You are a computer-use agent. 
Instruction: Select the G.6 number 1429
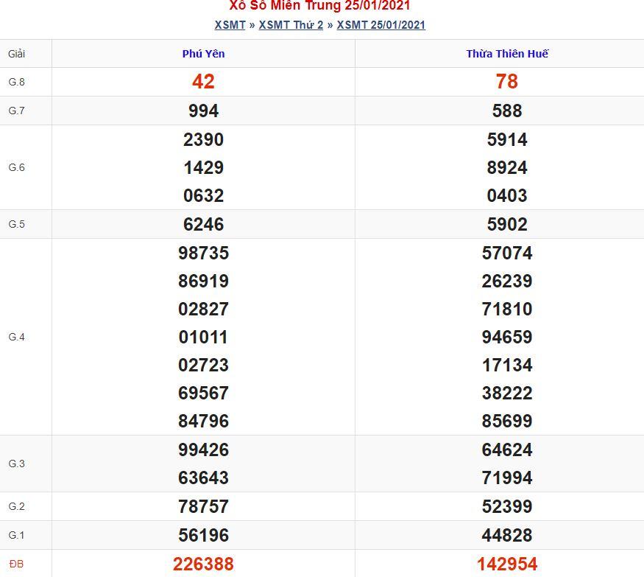tap(203, 167)
